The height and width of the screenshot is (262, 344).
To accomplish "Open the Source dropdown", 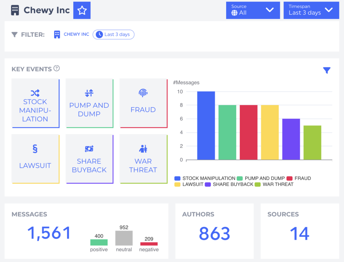I will (253, 10).
